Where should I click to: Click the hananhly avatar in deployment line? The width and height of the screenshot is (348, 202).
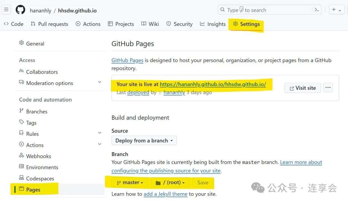click(160, 93)
